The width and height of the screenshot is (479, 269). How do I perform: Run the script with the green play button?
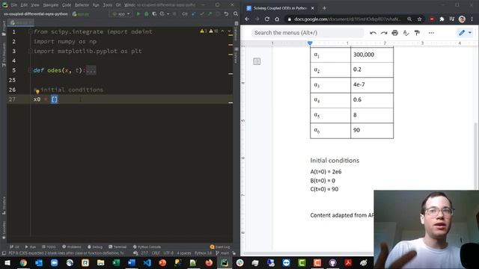[138, 13]
